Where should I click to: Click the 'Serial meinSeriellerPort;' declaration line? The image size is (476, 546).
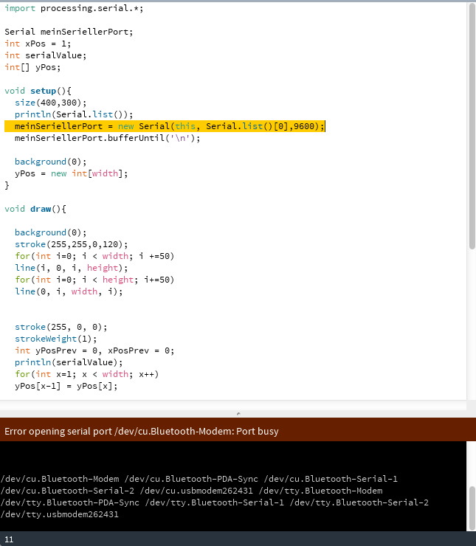69,32
